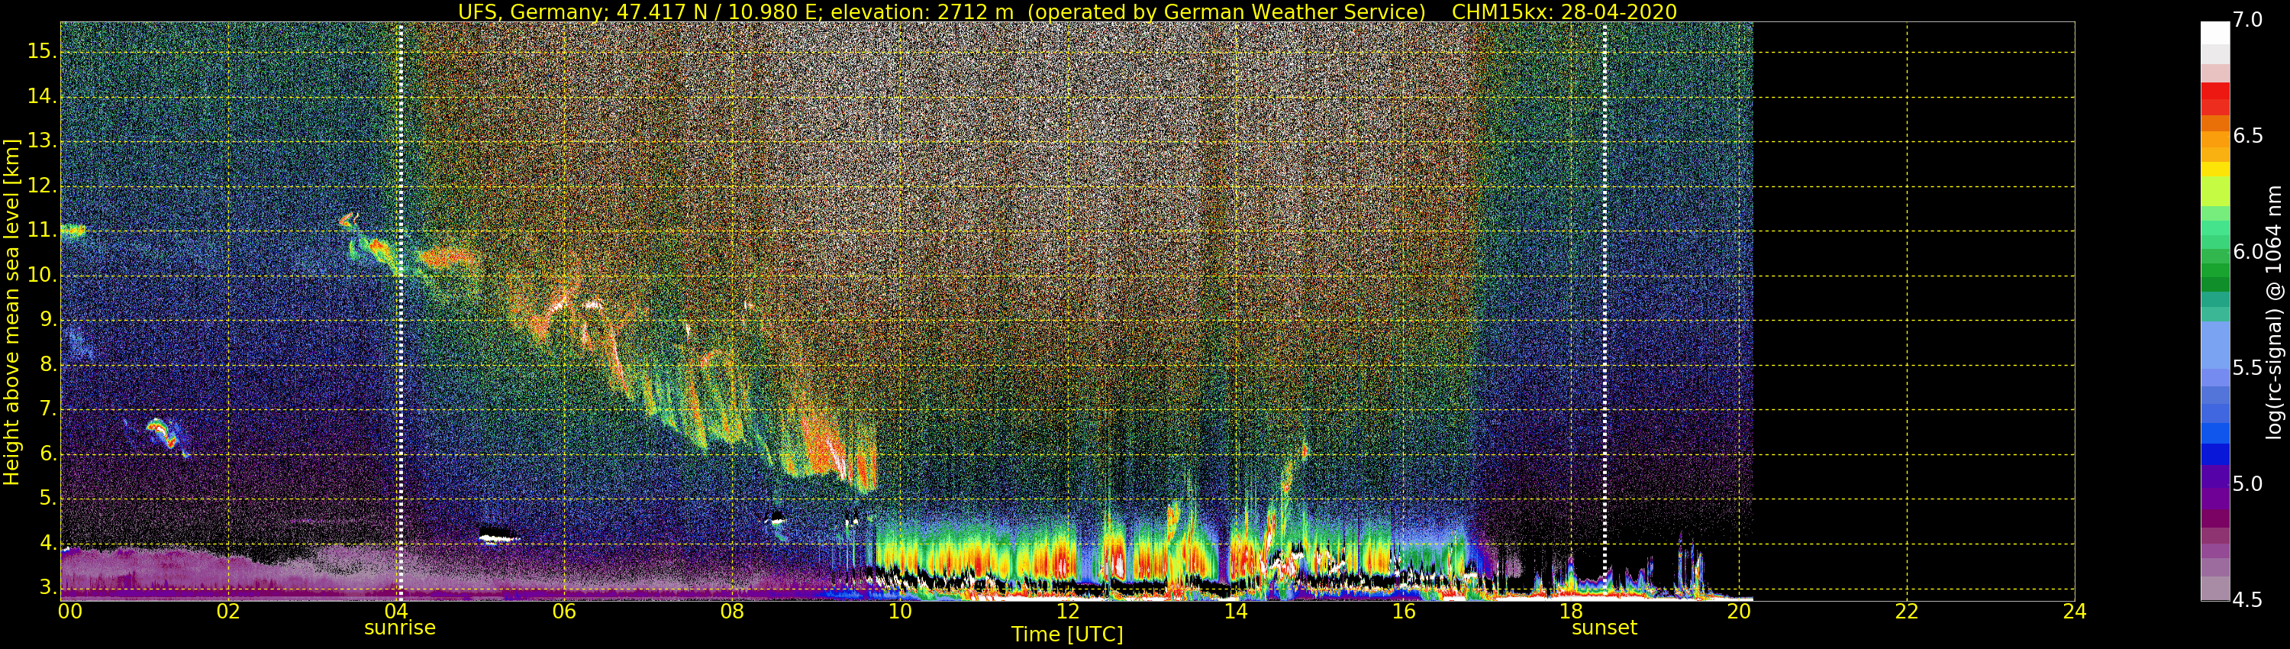This screenshot has width=2290, height=649.
Task: Click the "sunset" label below the time axis
Action: pos(1604,628)
